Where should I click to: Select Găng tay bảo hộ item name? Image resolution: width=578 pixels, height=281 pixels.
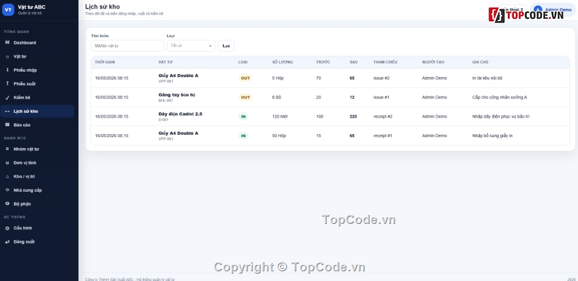(x=176, y=95)
